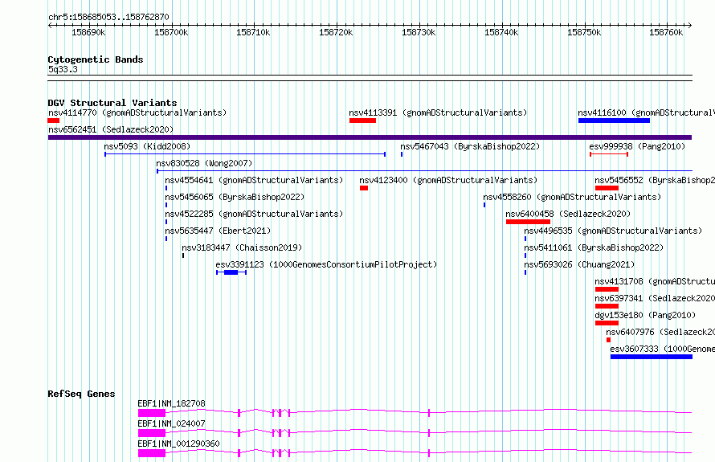Click nsv4496535 gnomAD variant label
Screen dimensions: 715x462
click(x=613, y=231)
